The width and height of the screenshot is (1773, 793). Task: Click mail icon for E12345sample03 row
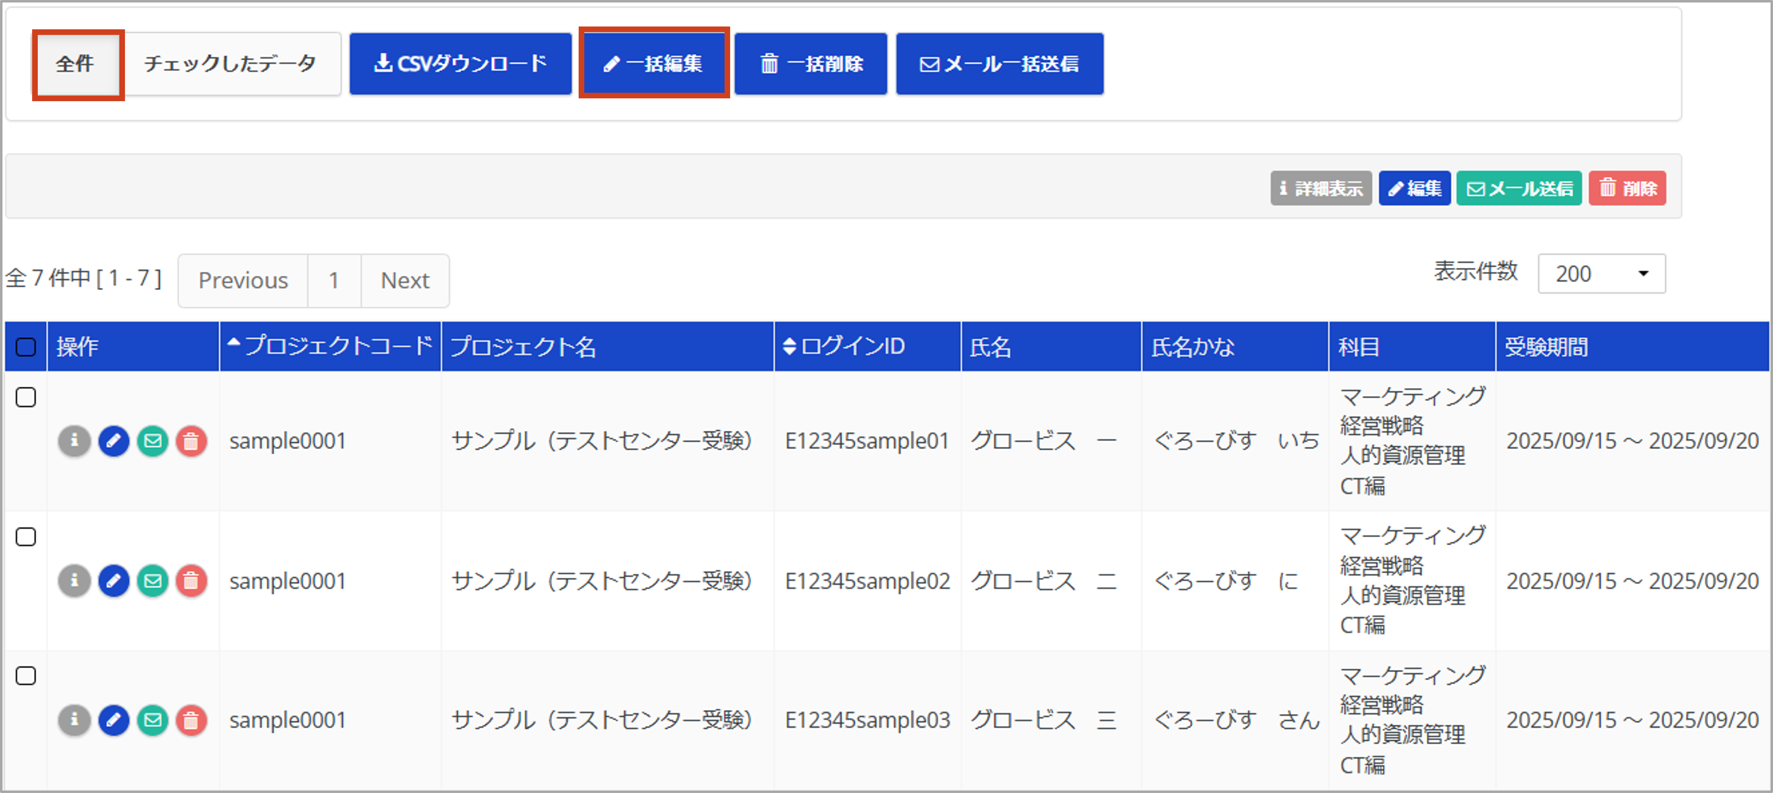pyautogui.click(x=153, y=720)
